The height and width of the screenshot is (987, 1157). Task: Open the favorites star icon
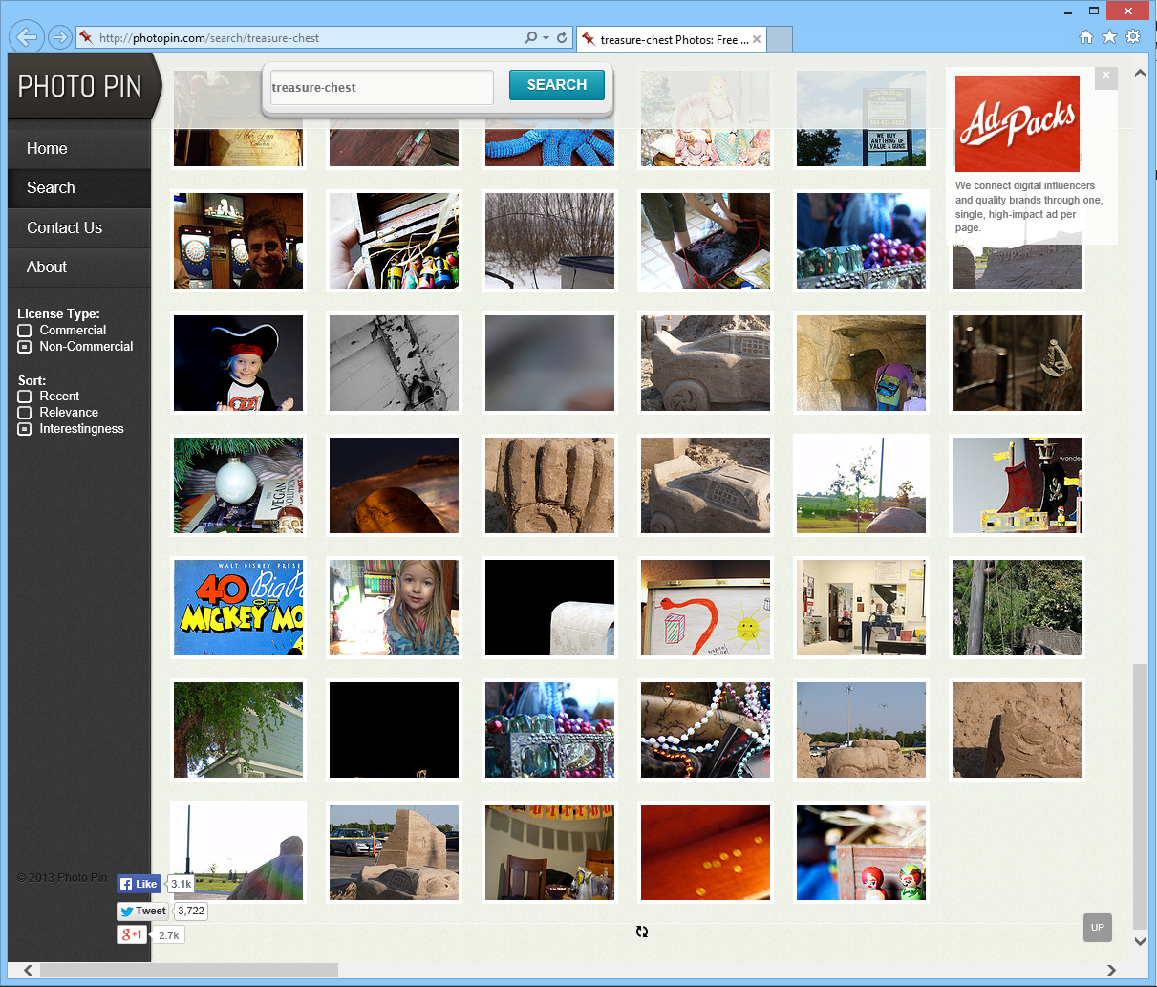[1109, 37]
